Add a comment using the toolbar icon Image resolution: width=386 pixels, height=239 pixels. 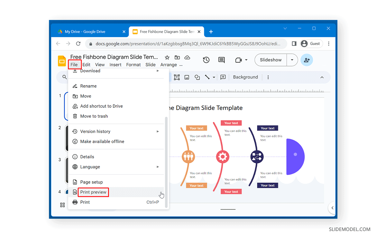click(x=223, y=77)
